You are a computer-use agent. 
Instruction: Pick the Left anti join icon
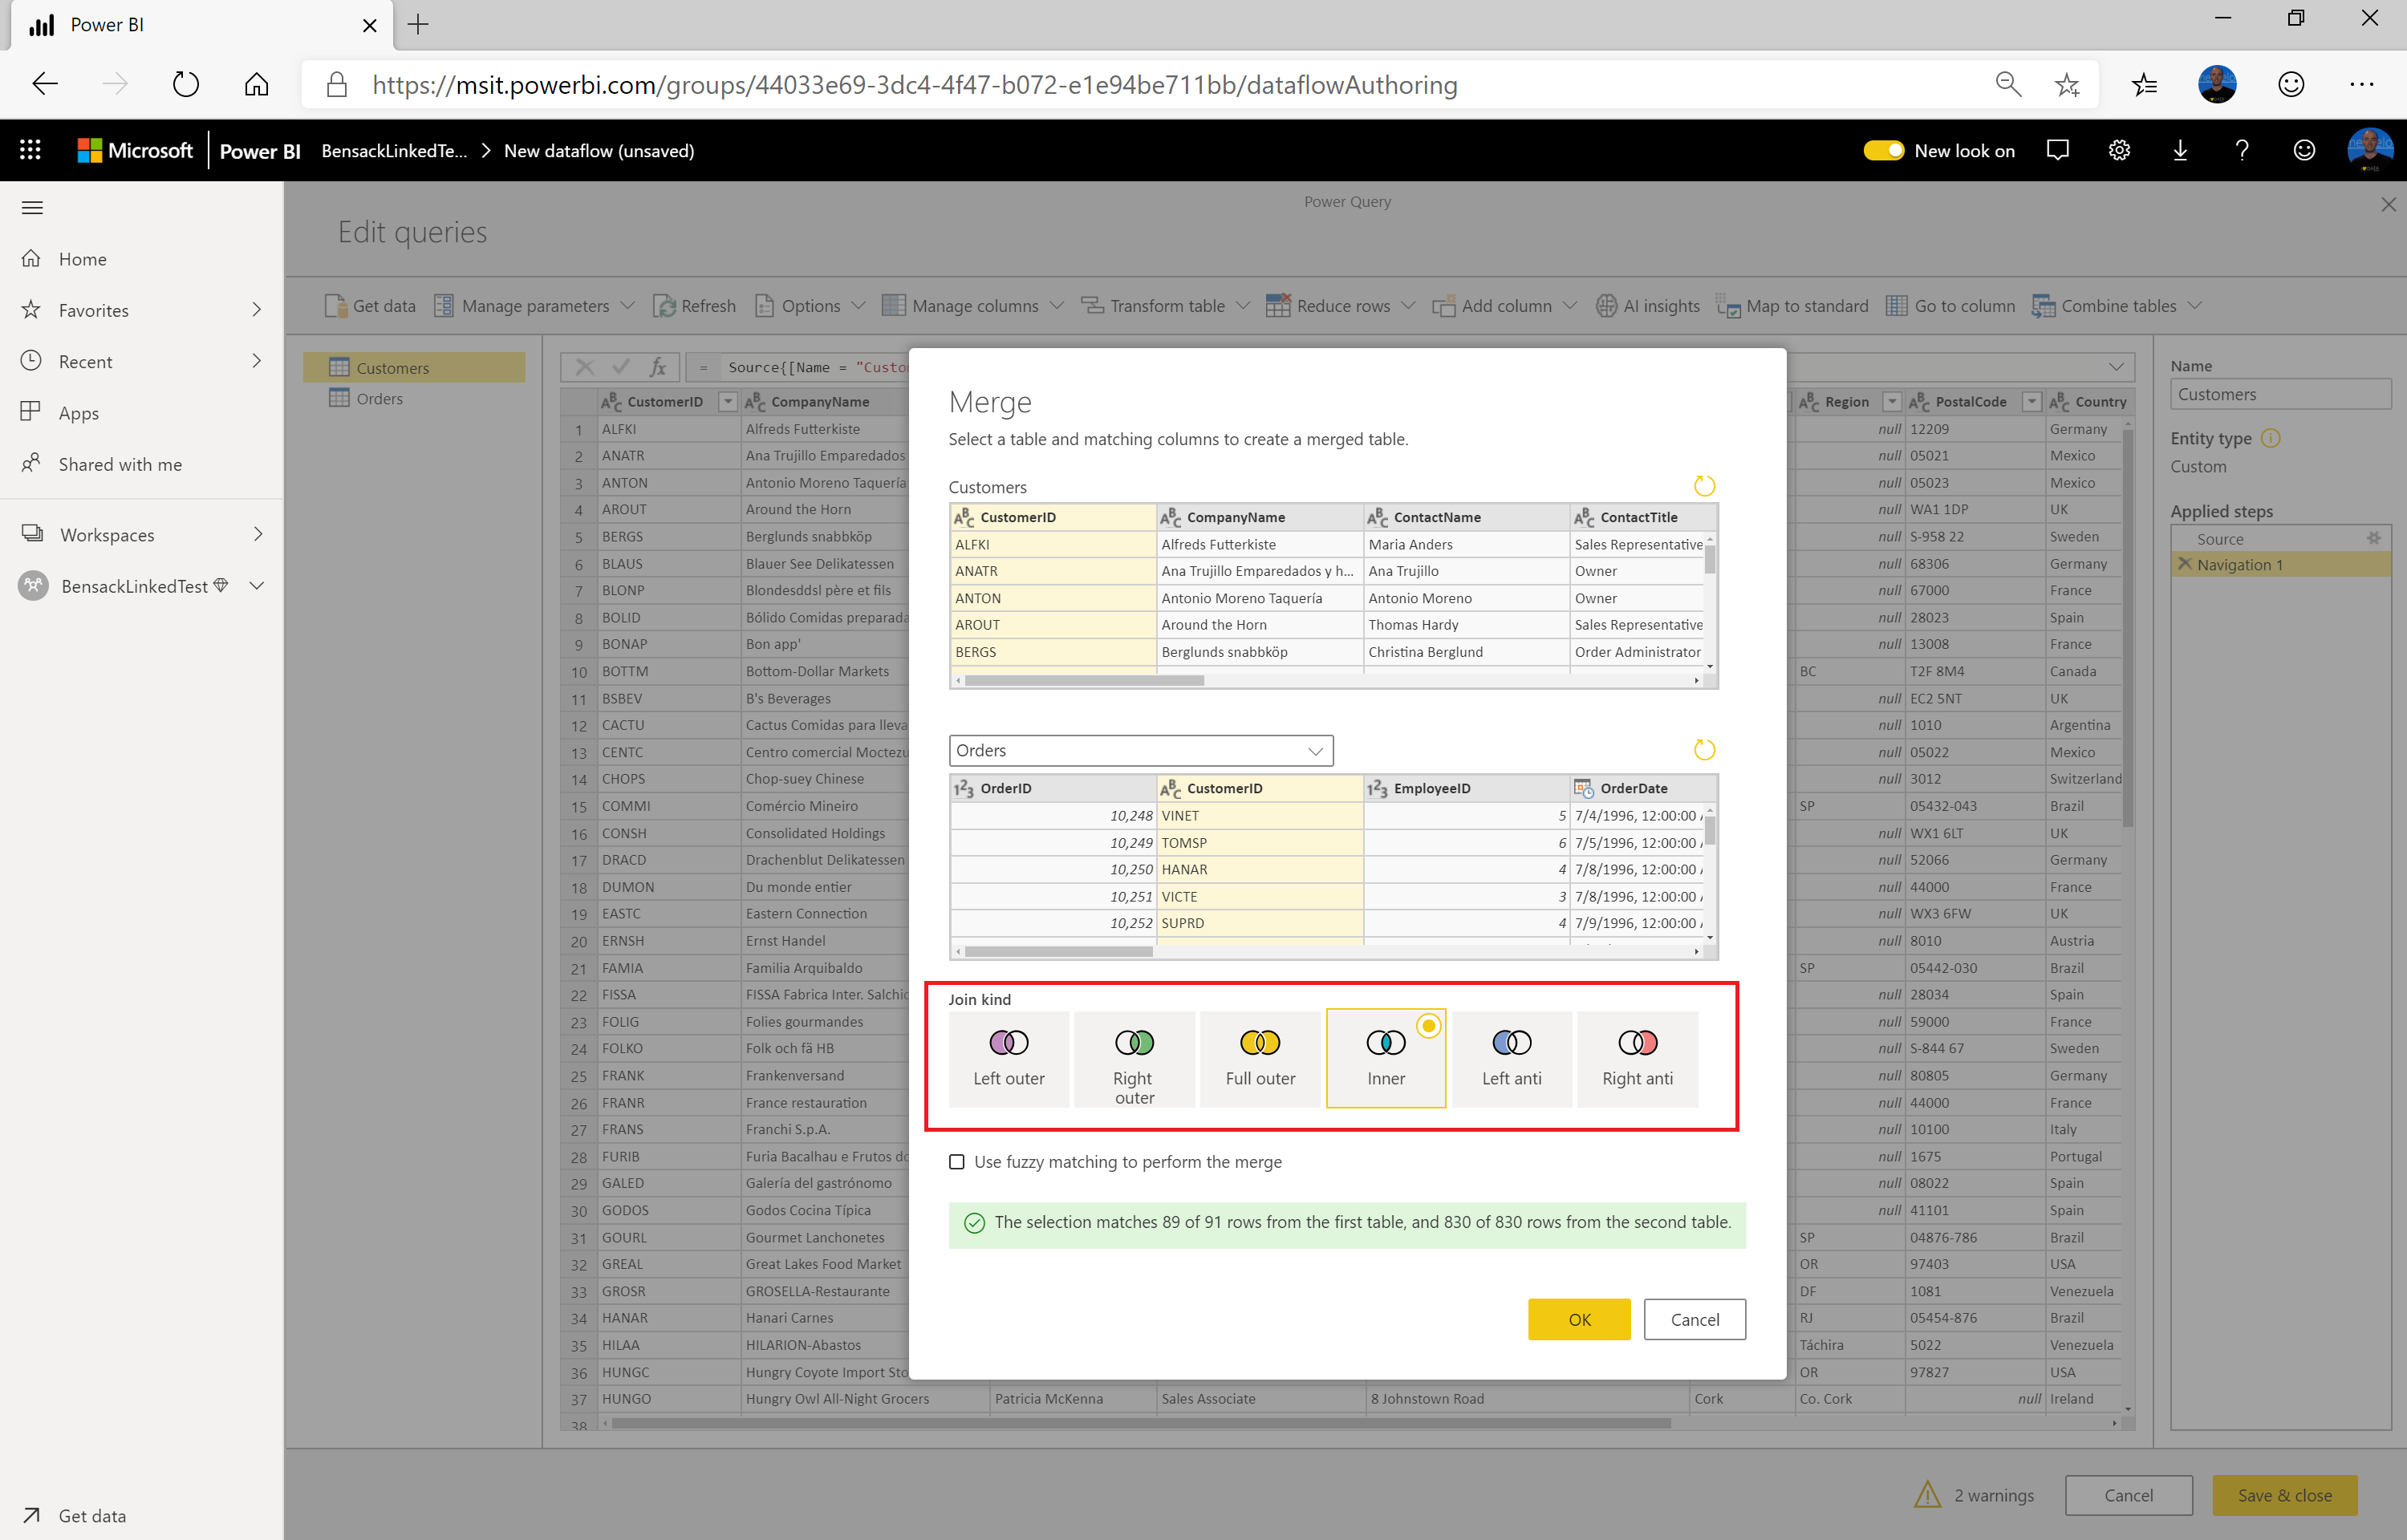1511,1043
